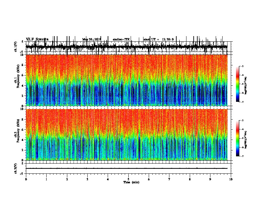Click the ch.1 voltage waveform plot

click(x=126, y=47)
